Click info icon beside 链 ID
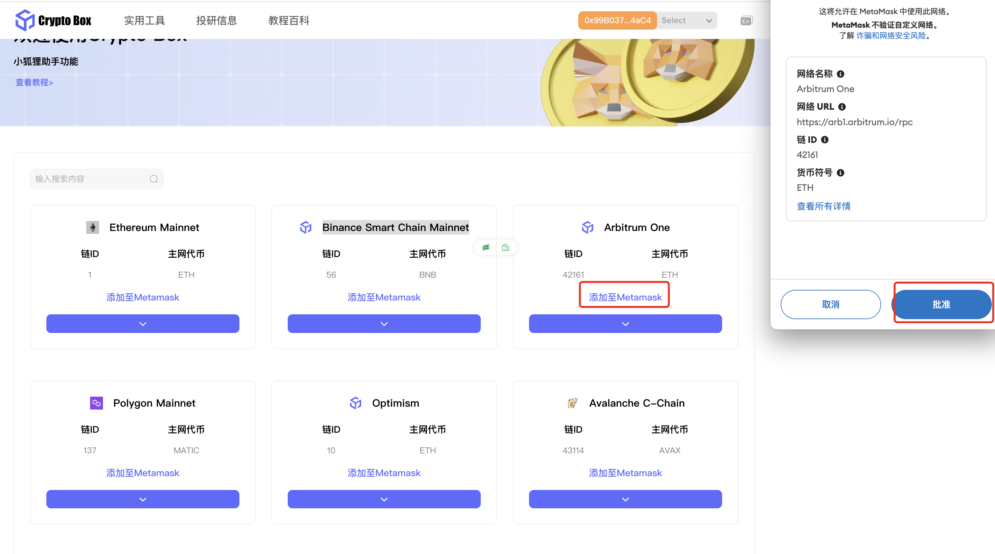This screenshot has height=554, width=995. (825, 139)
